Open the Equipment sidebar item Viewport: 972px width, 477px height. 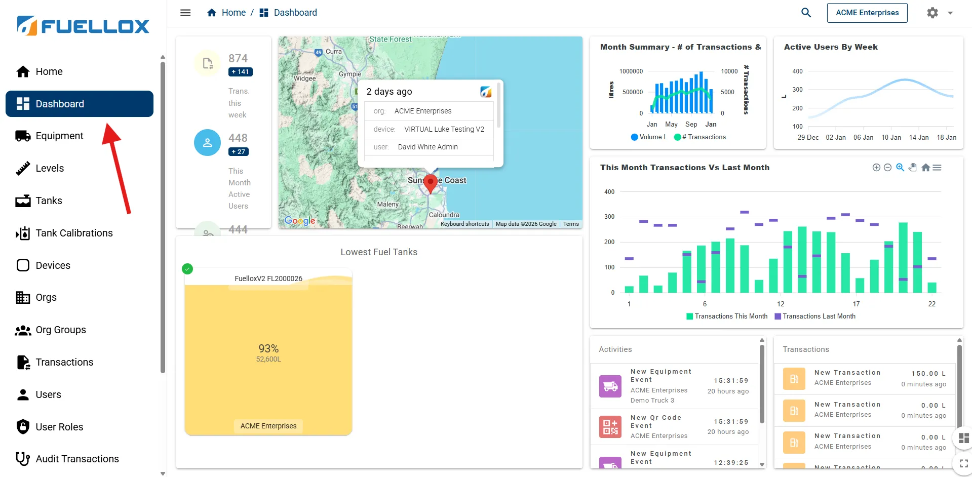pyautogui.click(x=80, y=136)
